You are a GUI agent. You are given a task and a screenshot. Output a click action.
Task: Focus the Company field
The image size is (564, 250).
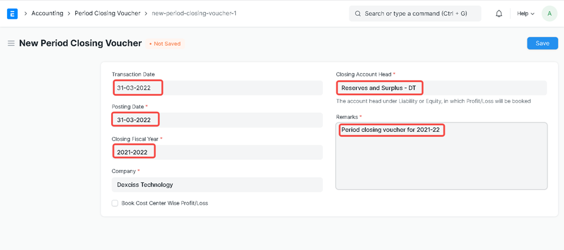click(x=216, y=185)
